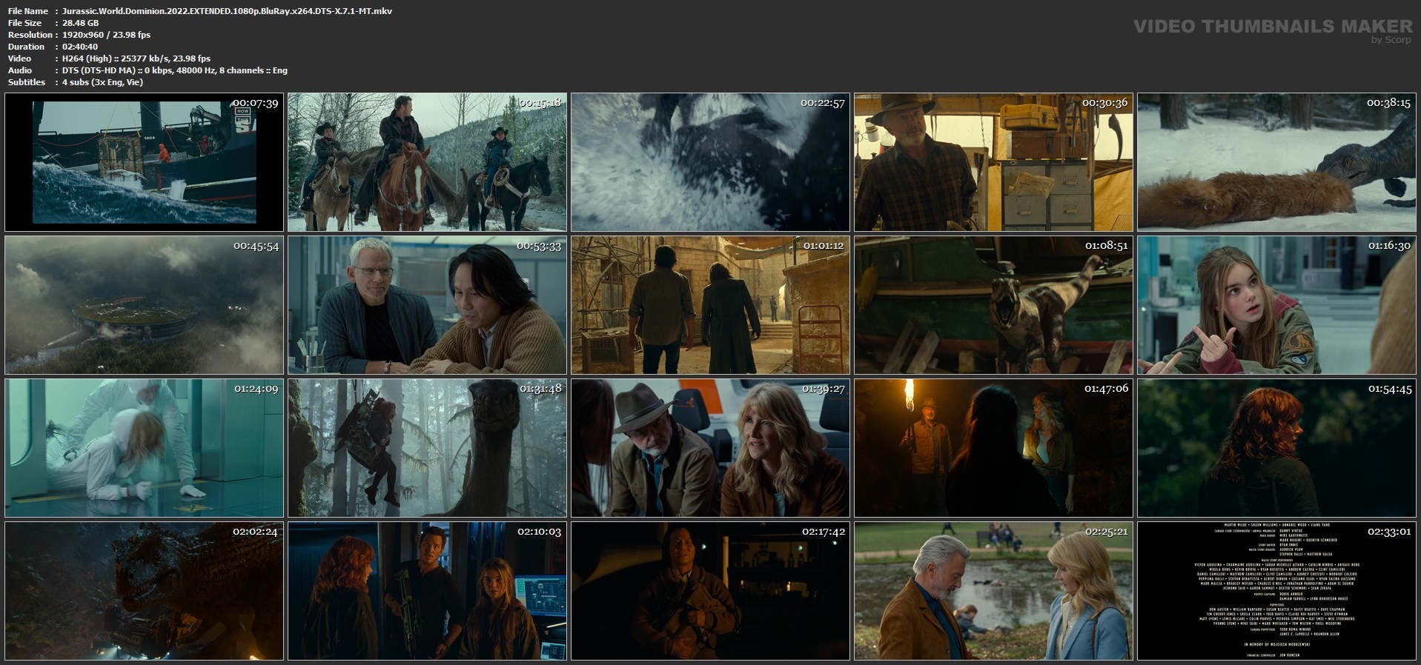Select the thumbnail at 01:39:27

(711, 448)
